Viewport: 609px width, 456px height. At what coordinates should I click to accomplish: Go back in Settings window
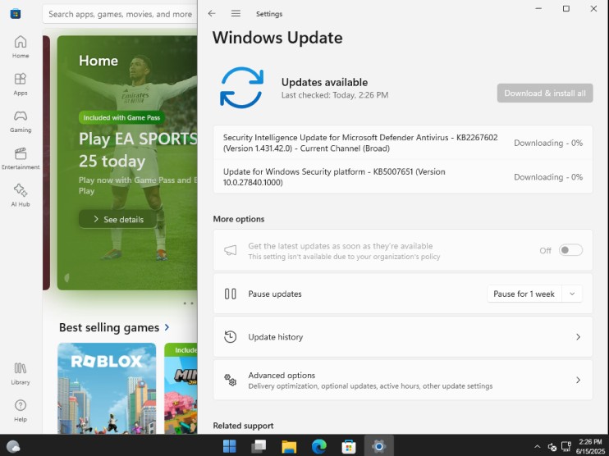click(212, 14)
